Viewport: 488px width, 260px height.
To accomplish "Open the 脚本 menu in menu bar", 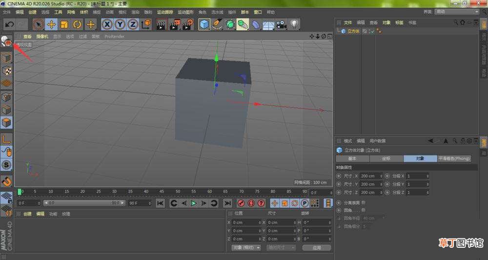I will pyautogui.click(x=245, y=12).
